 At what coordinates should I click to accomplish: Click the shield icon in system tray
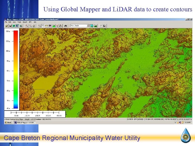click(x=183, y=123)
